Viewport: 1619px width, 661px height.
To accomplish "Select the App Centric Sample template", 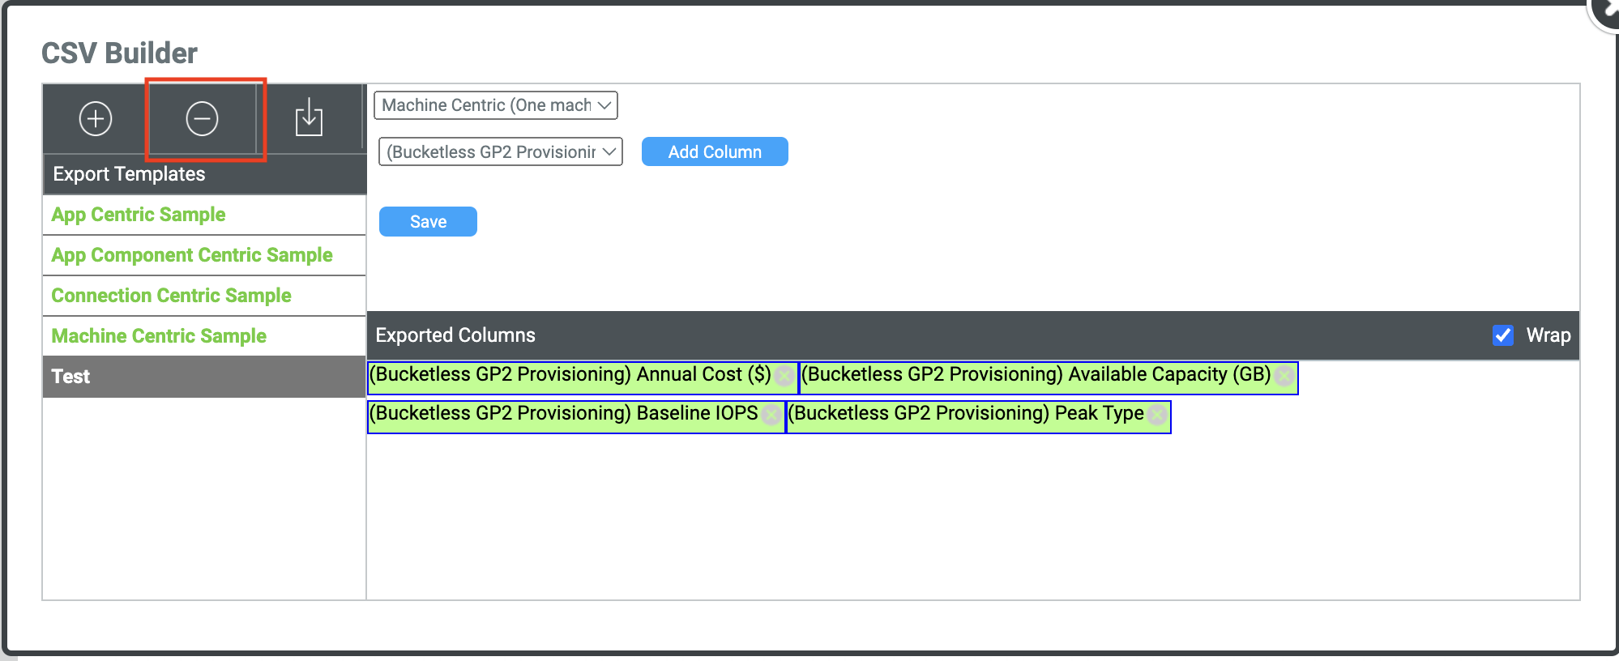I will point(139,215).
